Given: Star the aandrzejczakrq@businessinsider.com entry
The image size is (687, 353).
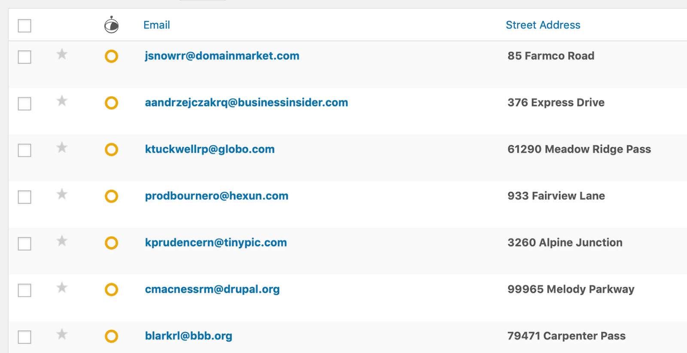Looking at the screenshot, I should point(62,101).
